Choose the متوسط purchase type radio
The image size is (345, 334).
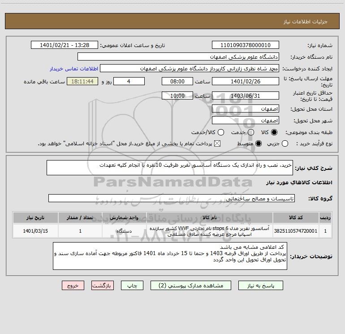259,143
